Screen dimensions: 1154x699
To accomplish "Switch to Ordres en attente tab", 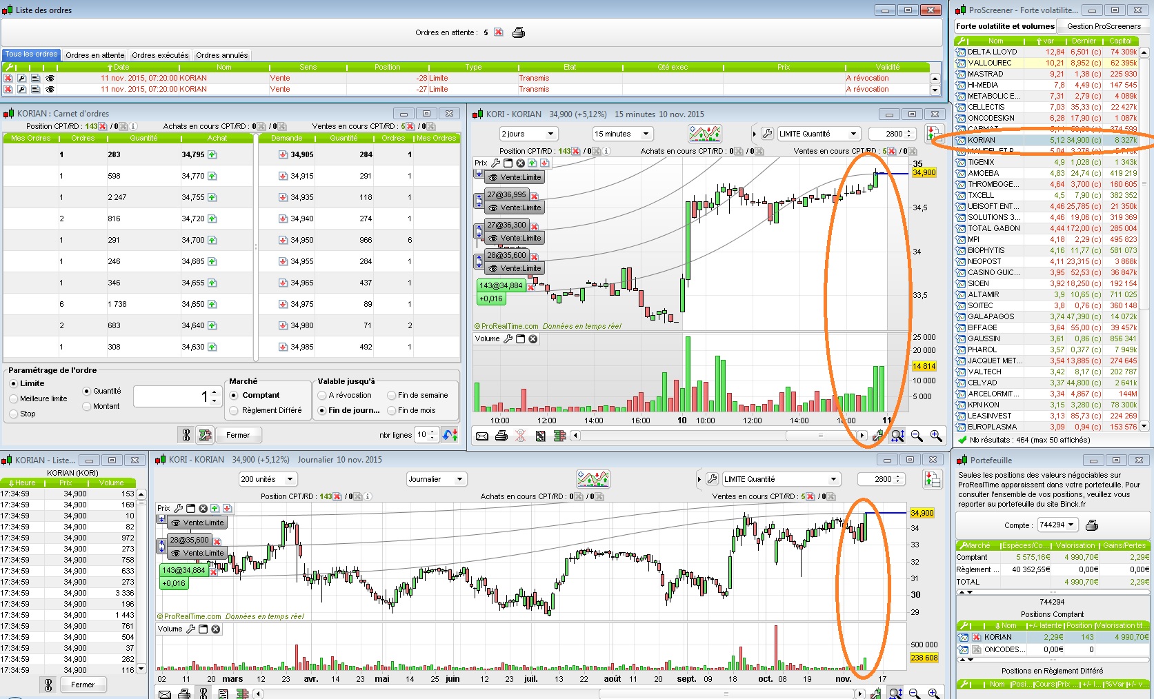I will point(95,55).
